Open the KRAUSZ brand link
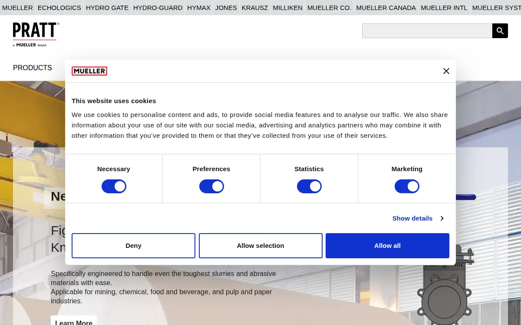This screenshot has width=521, height=325. tap(255, 7)
